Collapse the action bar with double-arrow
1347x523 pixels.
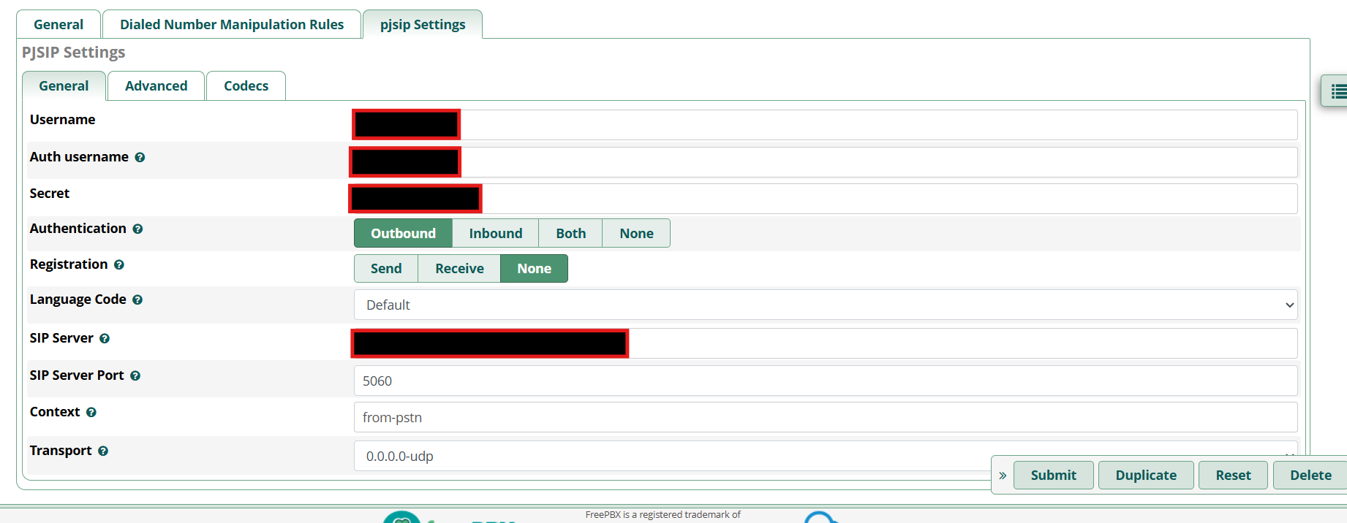(1003, 476)
